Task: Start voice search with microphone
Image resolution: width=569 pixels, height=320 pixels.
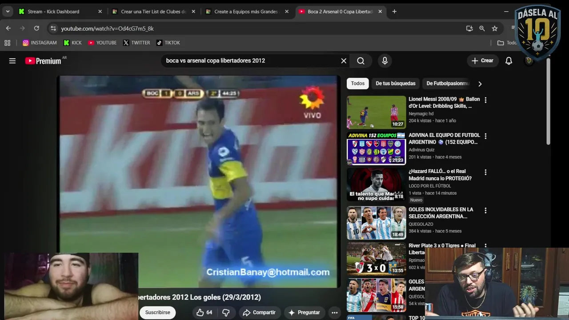Action: coord(385,61)
